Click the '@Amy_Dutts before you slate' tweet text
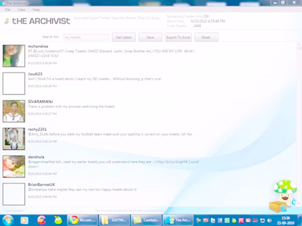Screen dimensions: 302x226 110,134
